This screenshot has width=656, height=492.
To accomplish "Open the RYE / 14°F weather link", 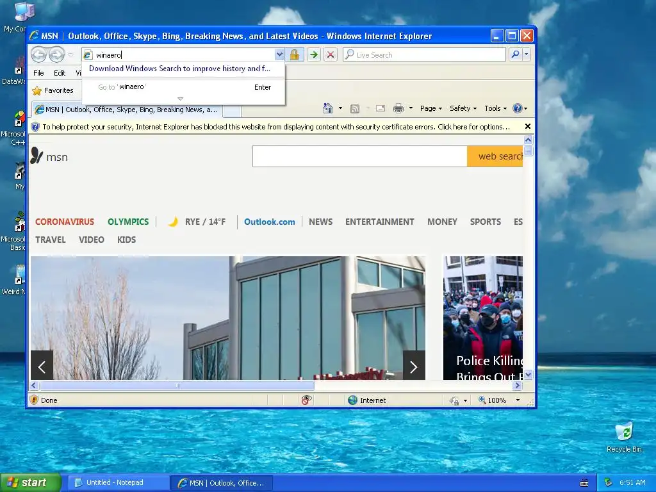I will click(x=197, y=222).
